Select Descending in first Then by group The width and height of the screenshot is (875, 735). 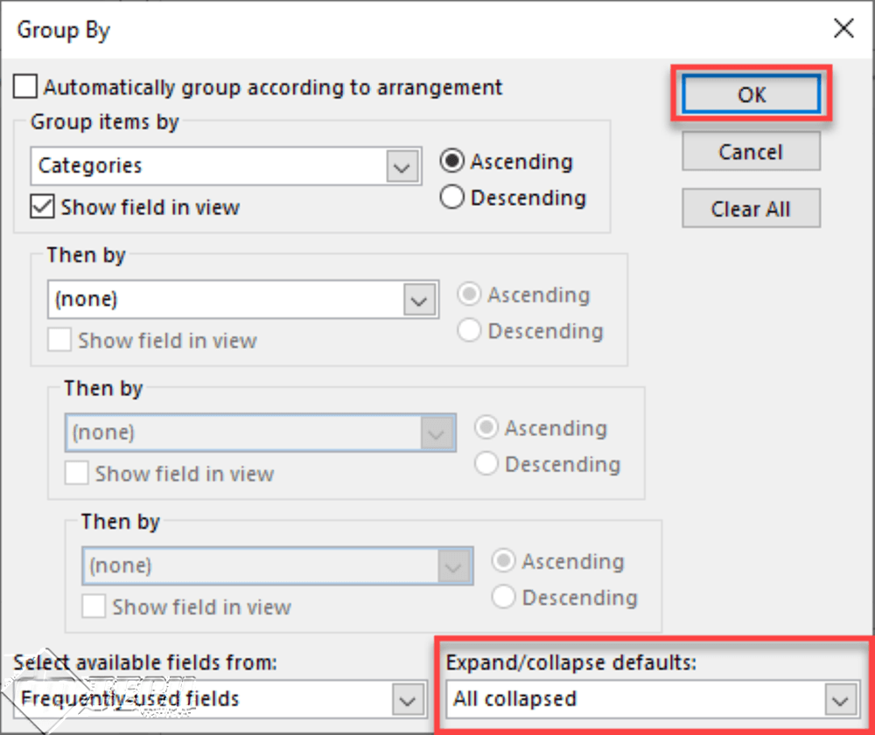click(x=469, y=329)
